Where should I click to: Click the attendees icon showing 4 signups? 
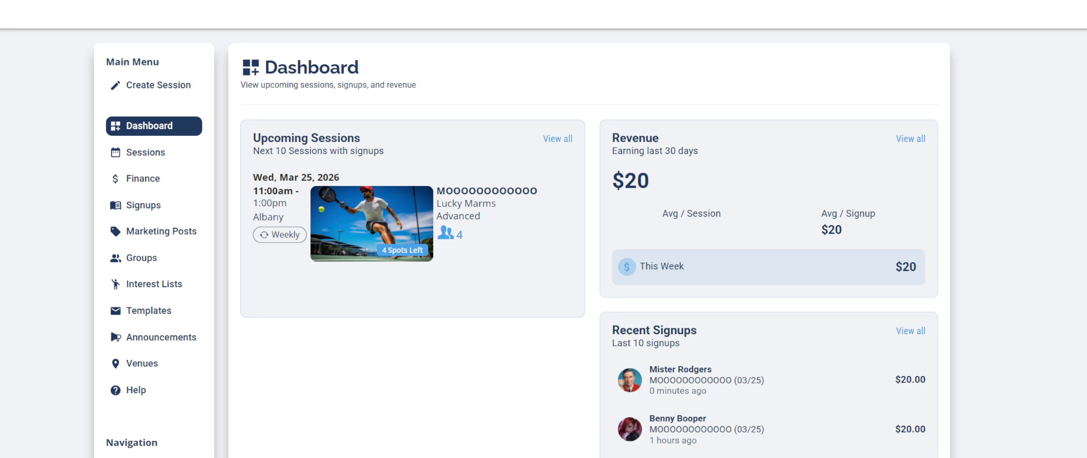point(445,233)
